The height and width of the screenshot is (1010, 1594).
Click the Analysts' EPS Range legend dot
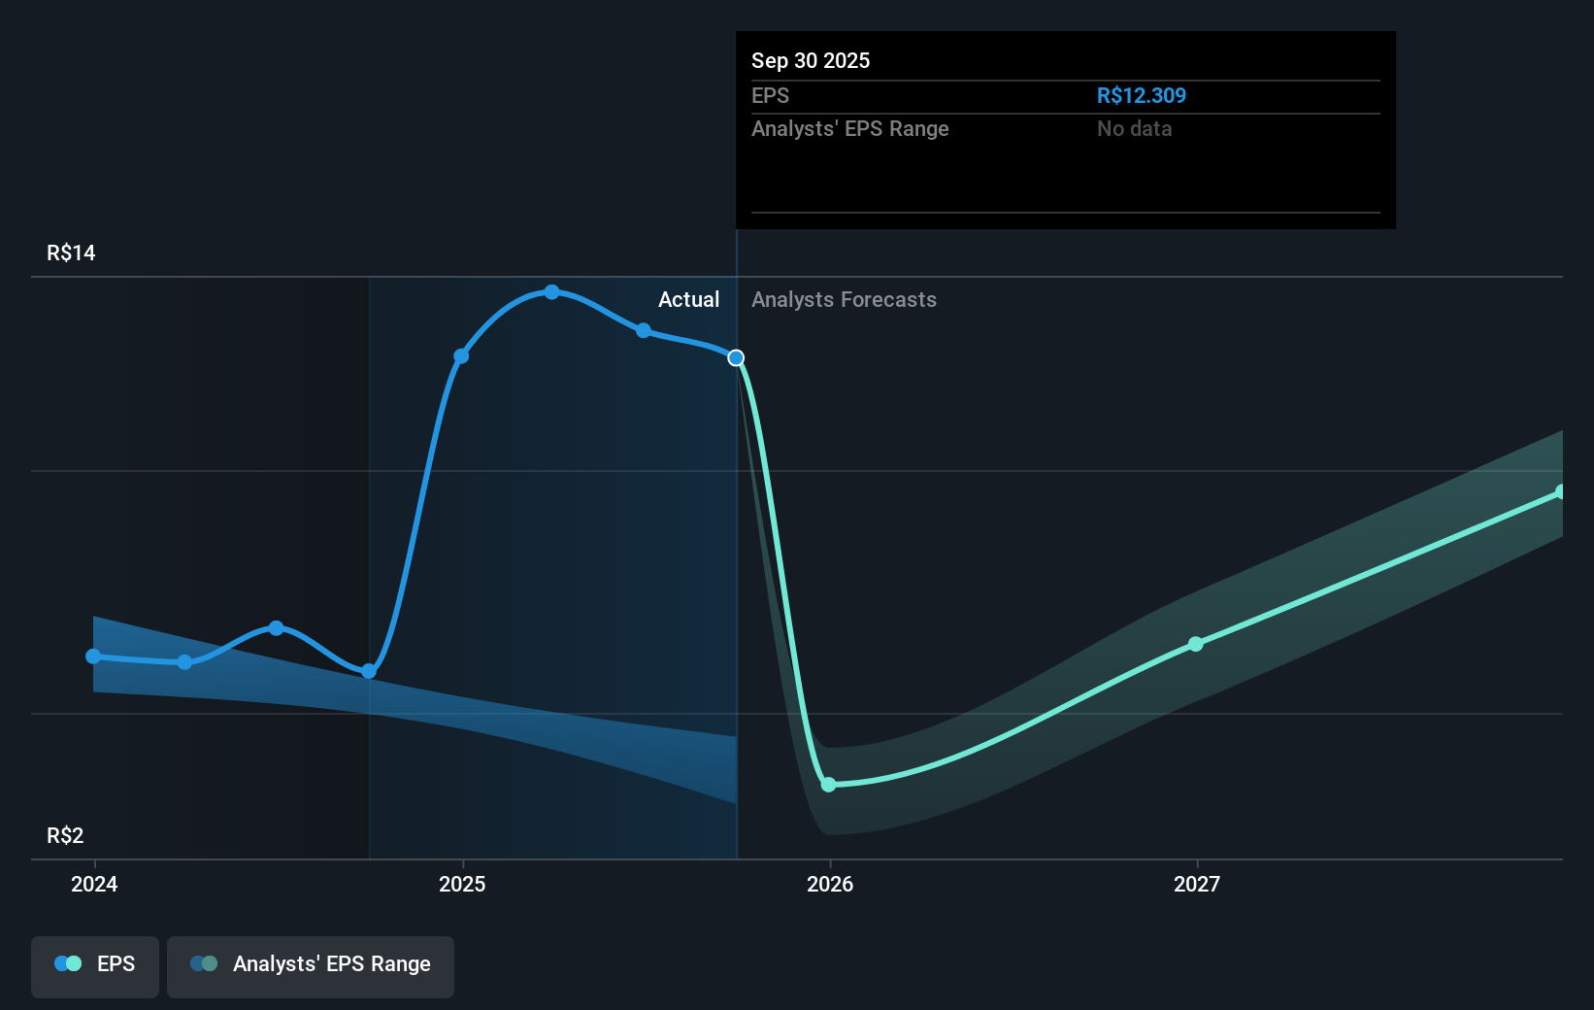point(204,963)
